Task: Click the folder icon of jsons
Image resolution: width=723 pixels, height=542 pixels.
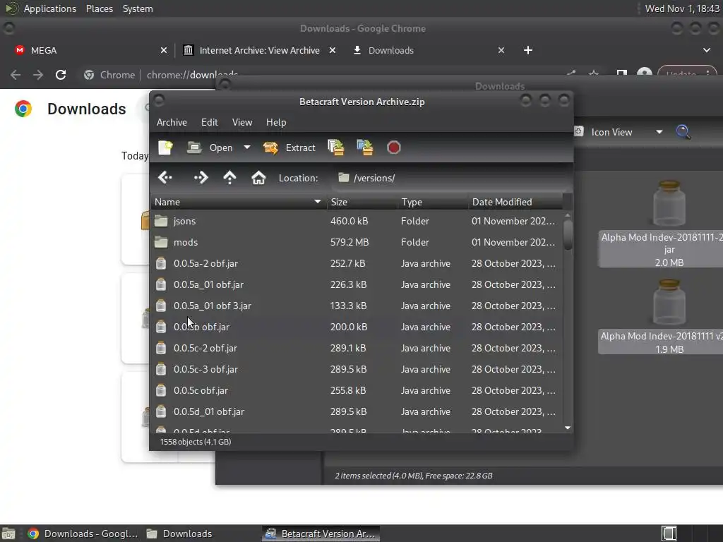Action: 161,221
